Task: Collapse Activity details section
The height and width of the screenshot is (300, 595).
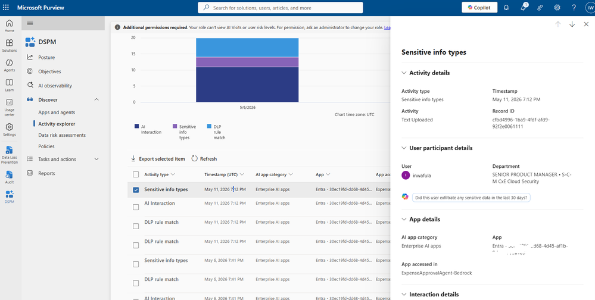Action: click(x=404, y=73)
